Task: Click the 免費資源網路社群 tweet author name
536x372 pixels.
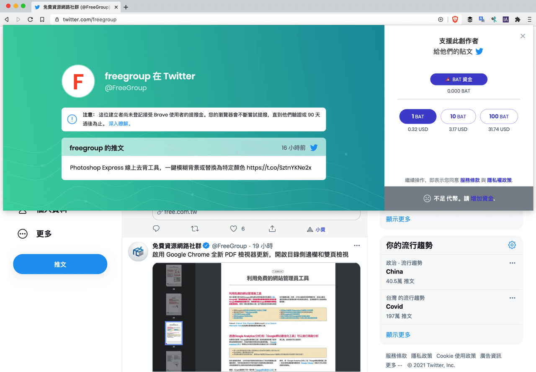Action: (177, 246)
